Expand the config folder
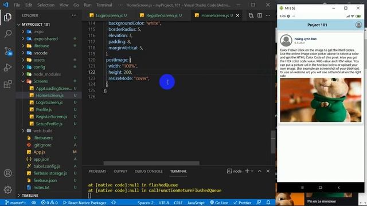Viewport: 367px width, 206px height. click(23, 67)
